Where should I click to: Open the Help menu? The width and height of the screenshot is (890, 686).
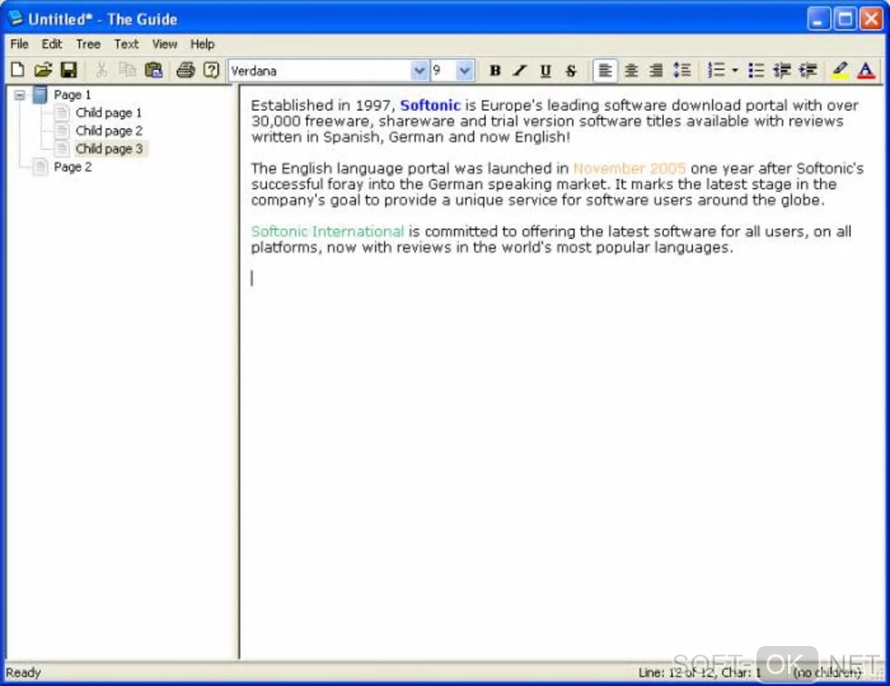tap(202, 44)
